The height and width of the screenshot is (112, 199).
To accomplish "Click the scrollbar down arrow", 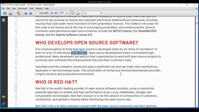I will tap(197, 106).
